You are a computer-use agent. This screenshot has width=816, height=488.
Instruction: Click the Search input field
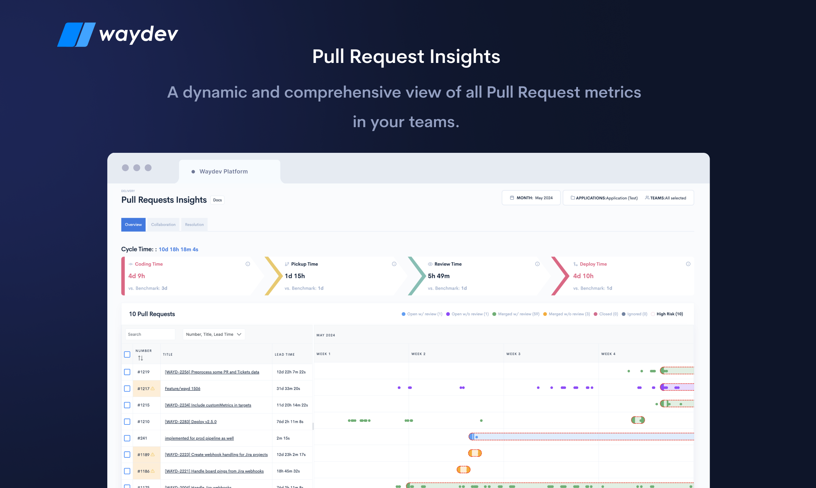point(150,334)
